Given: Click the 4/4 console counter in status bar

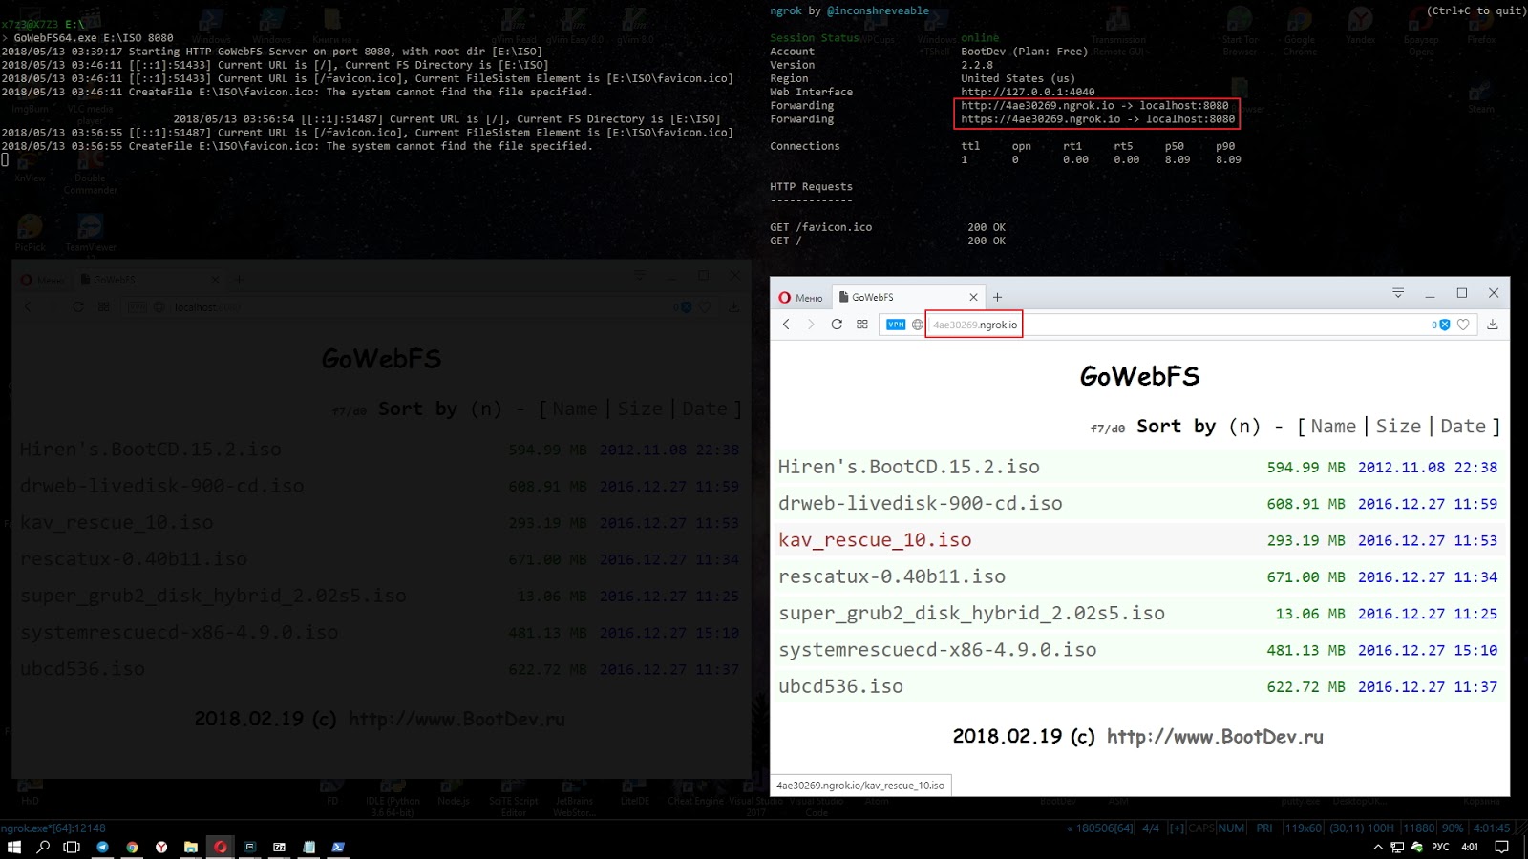Looking at the screenshot, I should (1151, 828).
